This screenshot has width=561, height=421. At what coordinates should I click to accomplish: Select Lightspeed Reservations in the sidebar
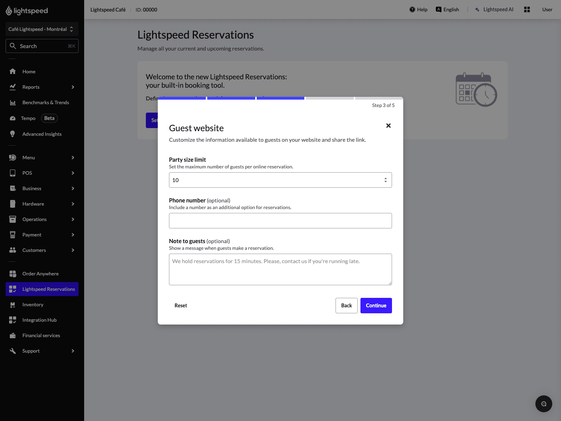click(48, 289)
